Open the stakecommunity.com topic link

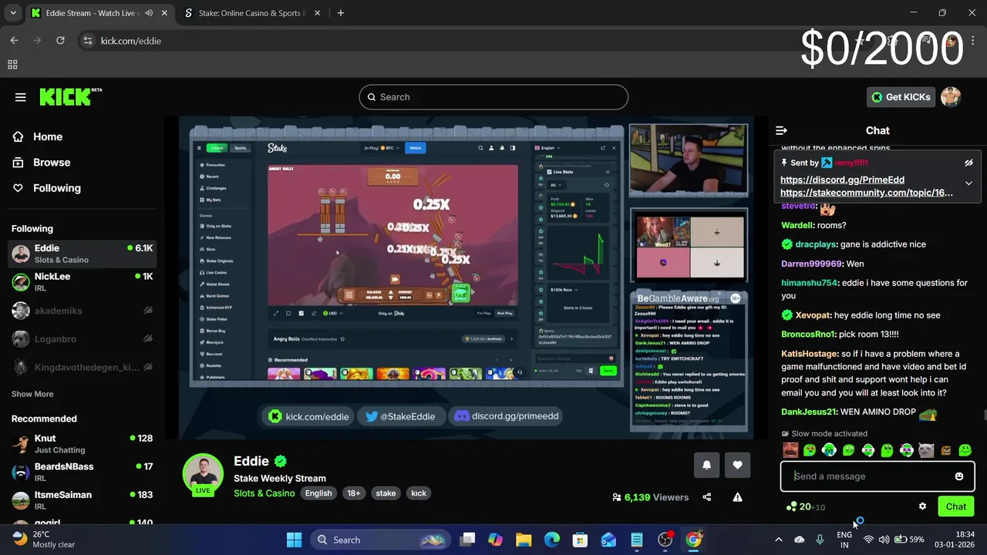click(867, 193)
